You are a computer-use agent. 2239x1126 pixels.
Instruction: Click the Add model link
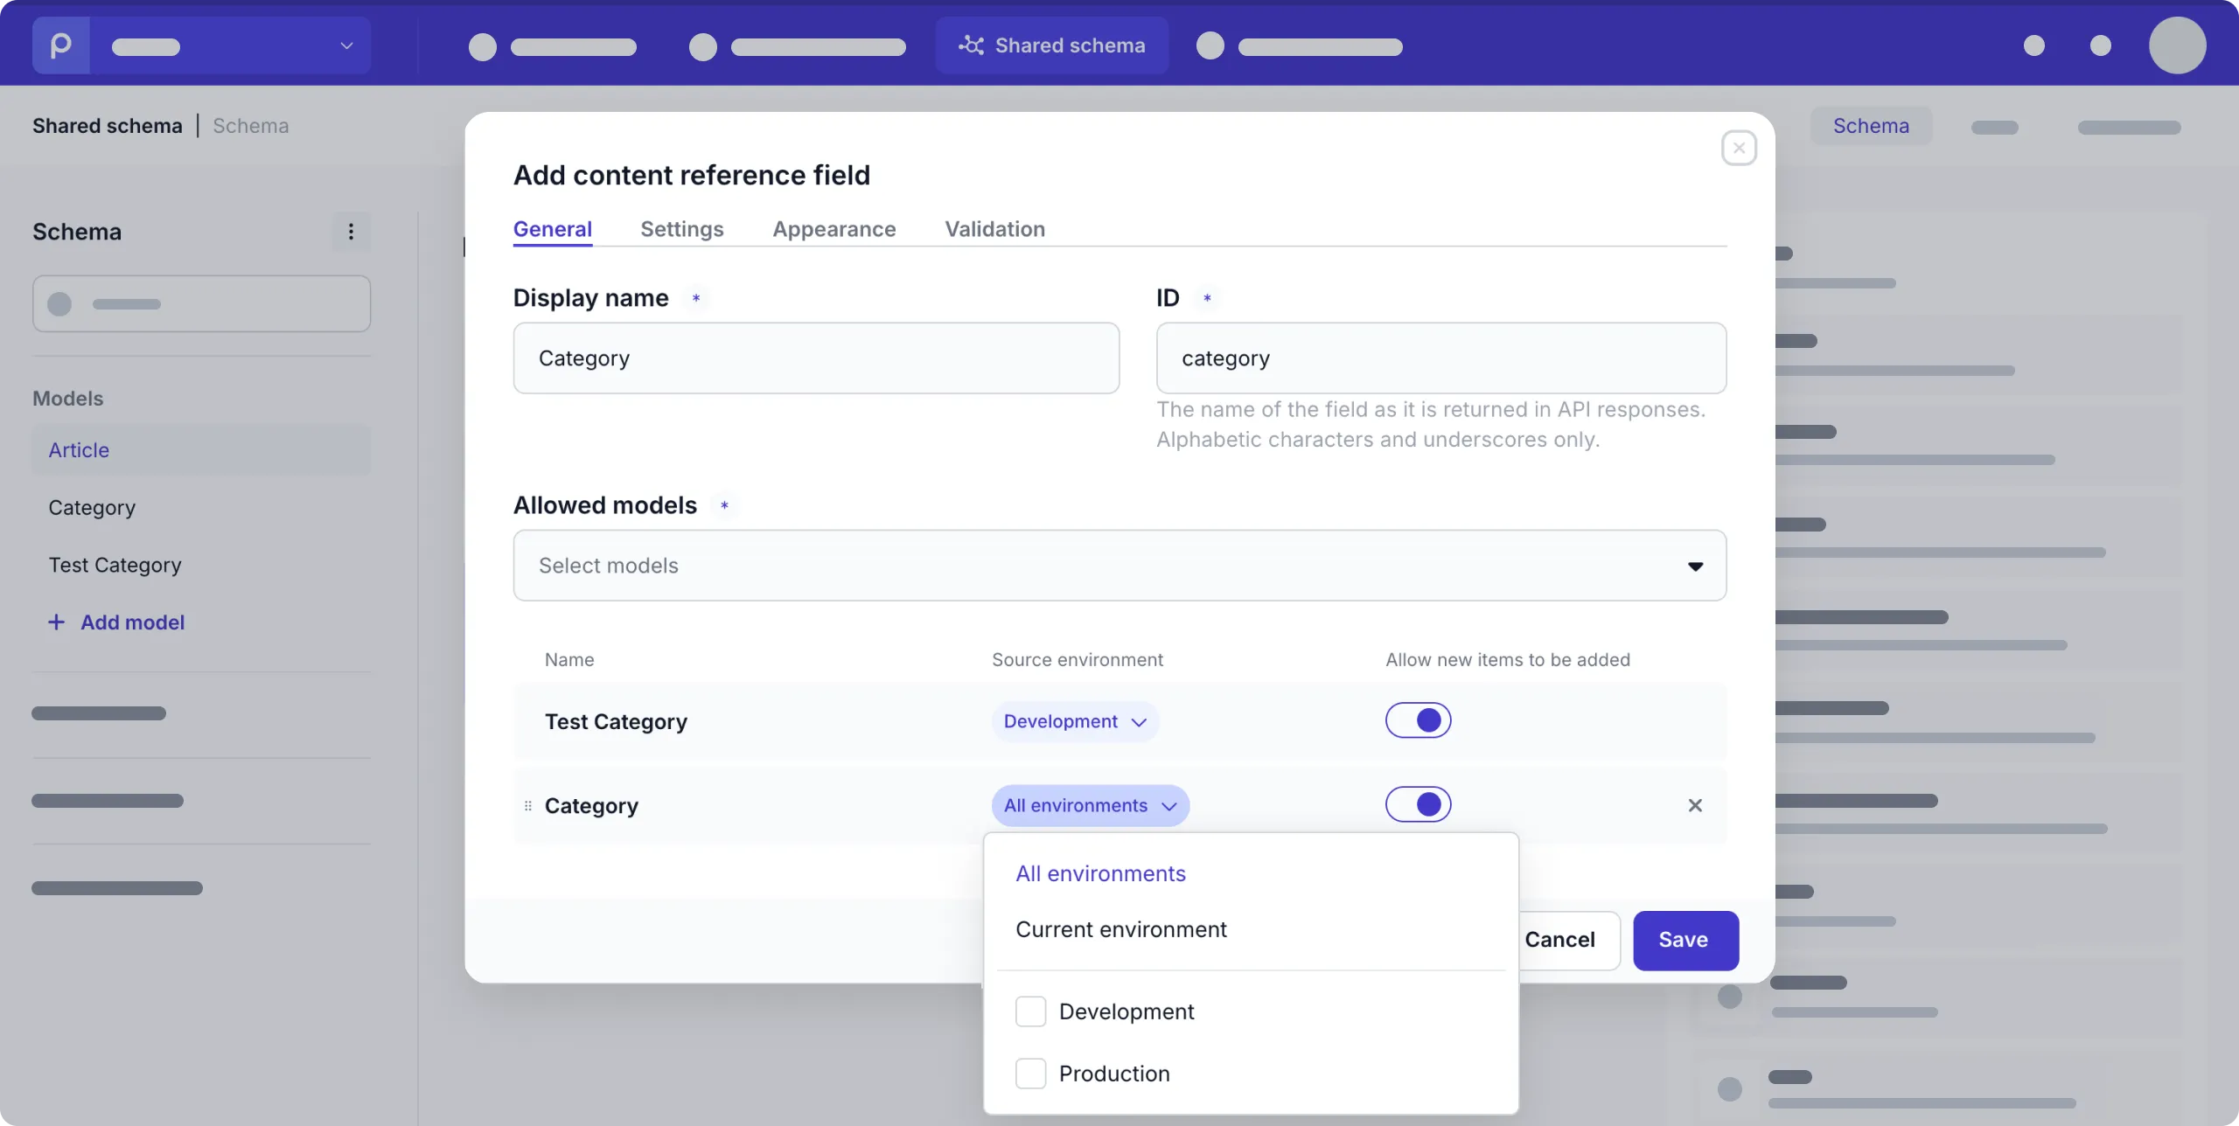(x=132, y=622)
